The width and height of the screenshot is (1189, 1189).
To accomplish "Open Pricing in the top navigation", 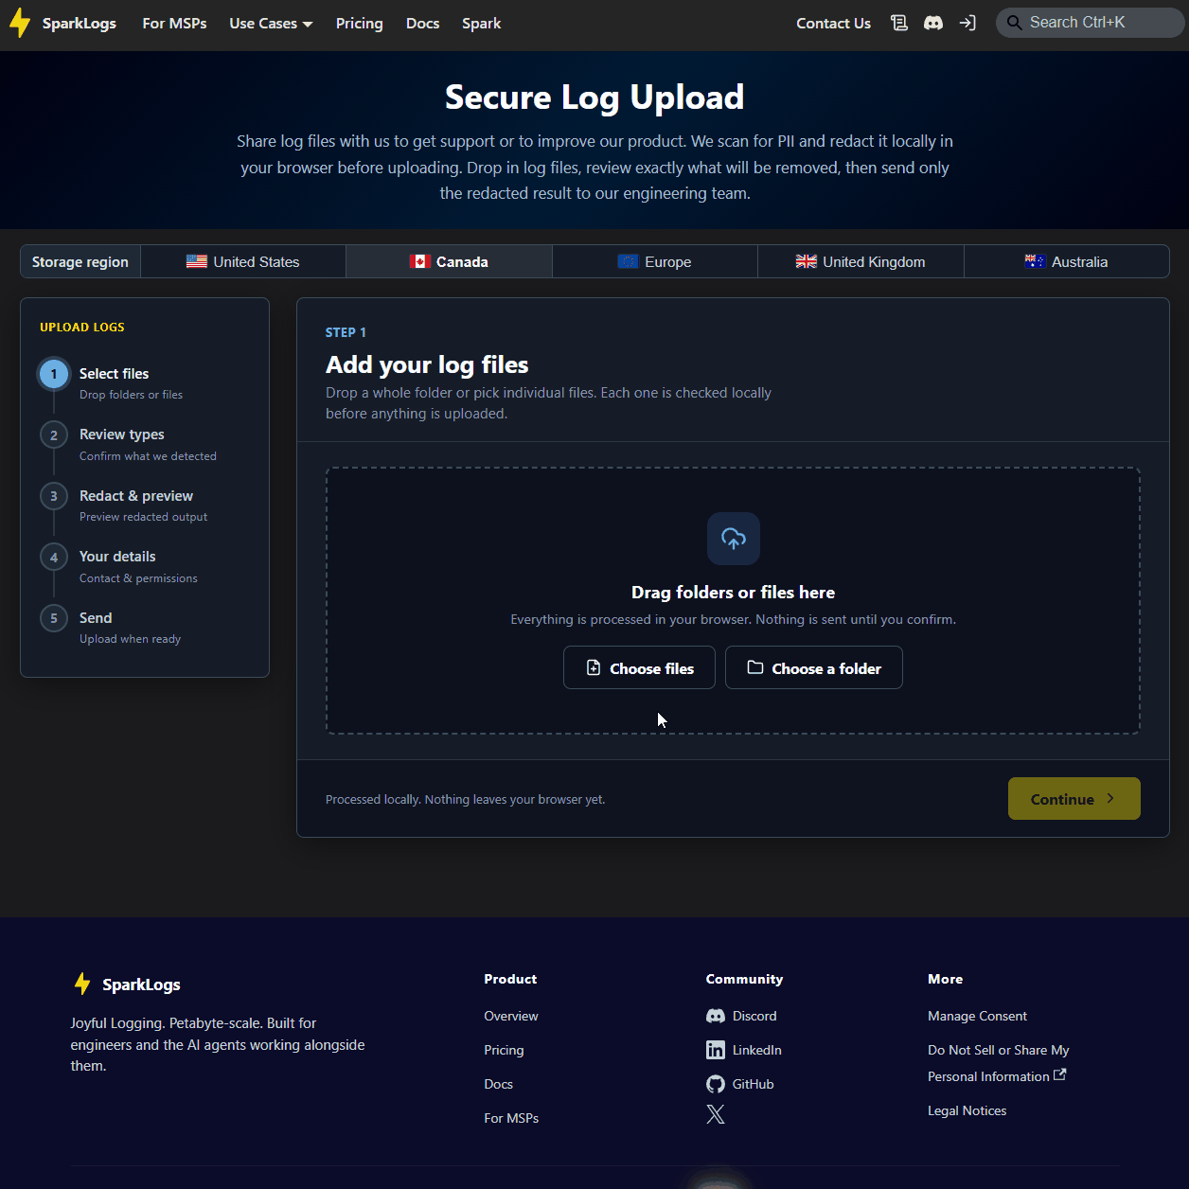I will click(359, 23).
